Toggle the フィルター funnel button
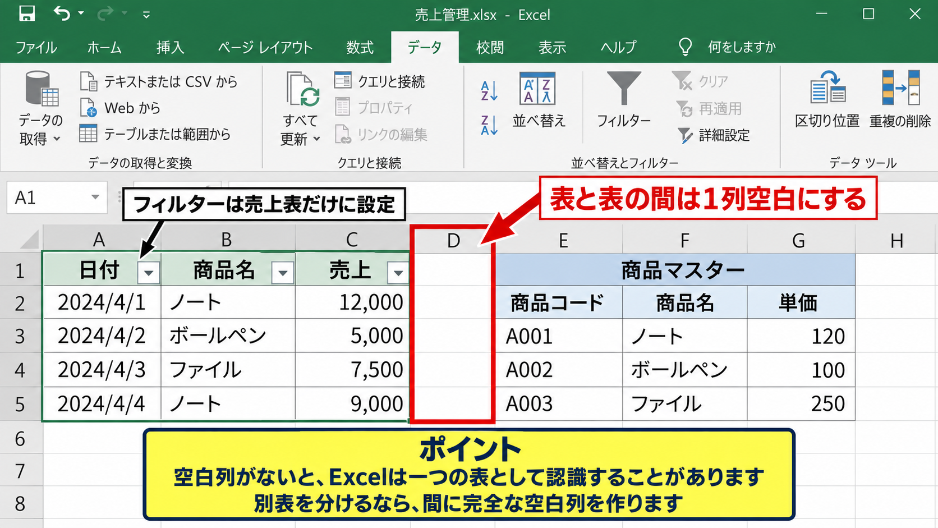This screenshot has width=938, height=528. [x=623, y=99]
